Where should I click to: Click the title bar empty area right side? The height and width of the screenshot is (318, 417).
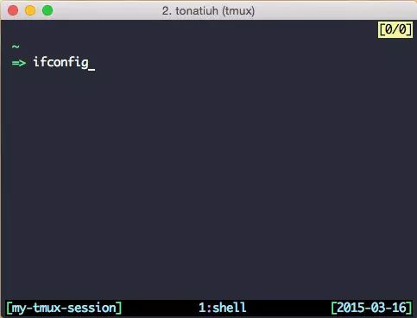click(x=337, y=11)
